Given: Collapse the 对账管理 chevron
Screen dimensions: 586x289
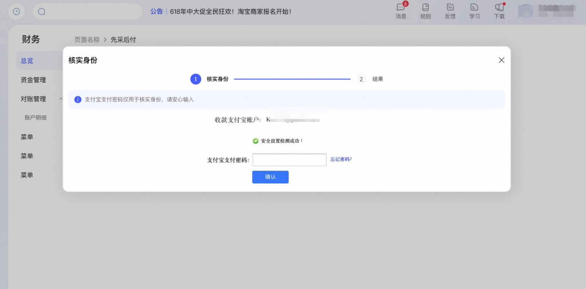Looking at the screenshot, I should [61, 99].
